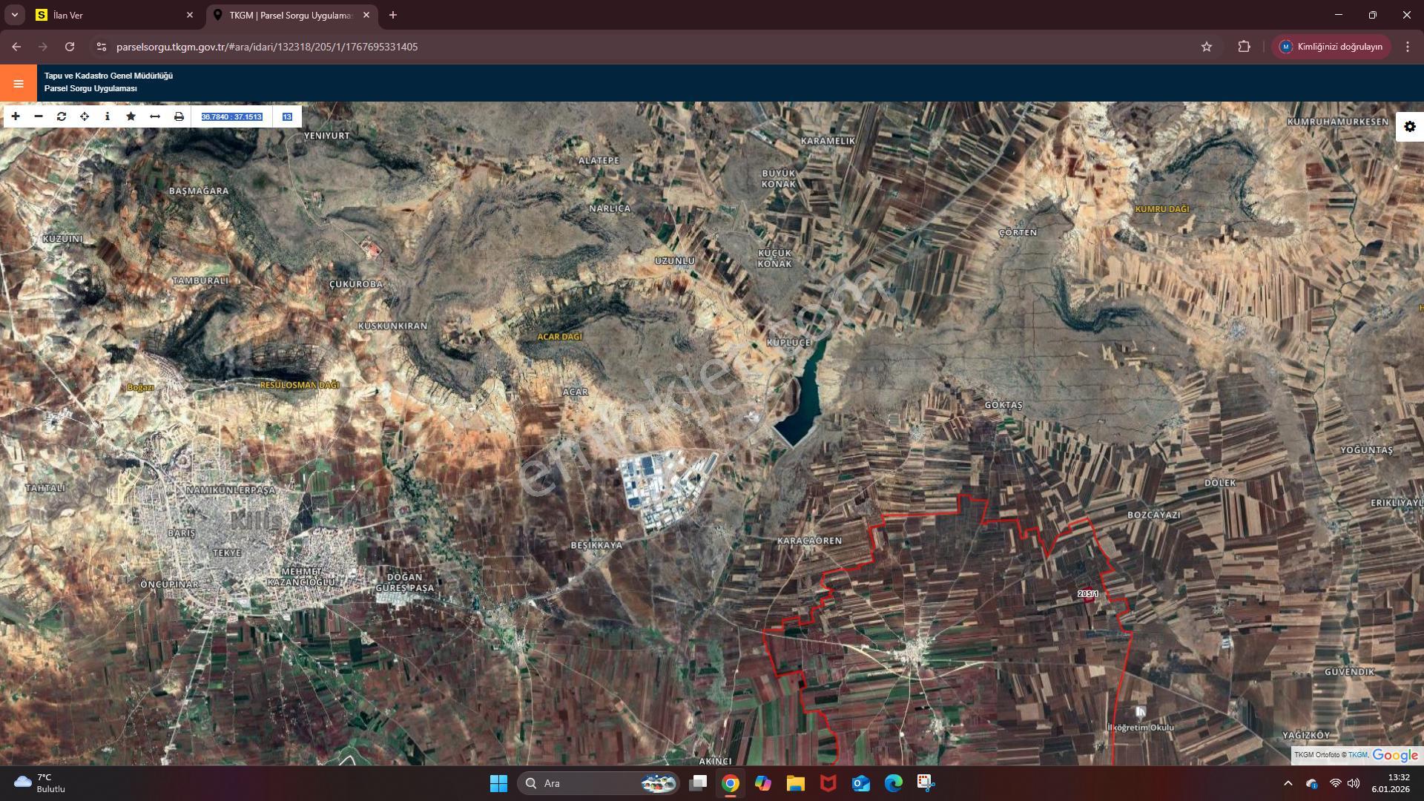Click the Google logo on map
This screenshot has width=1424, height=801.
1395,755
